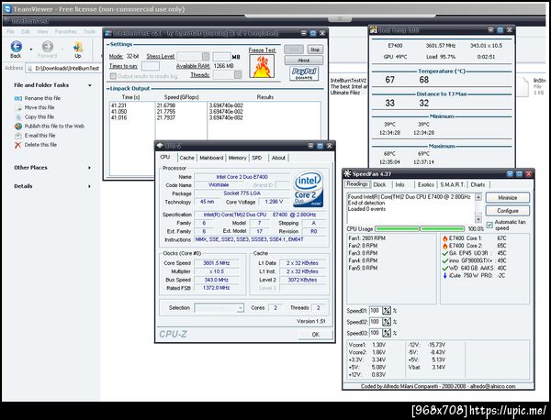Click the green check beside WD 640GB AAKS
551x420 pixels.
coord(444,268)
